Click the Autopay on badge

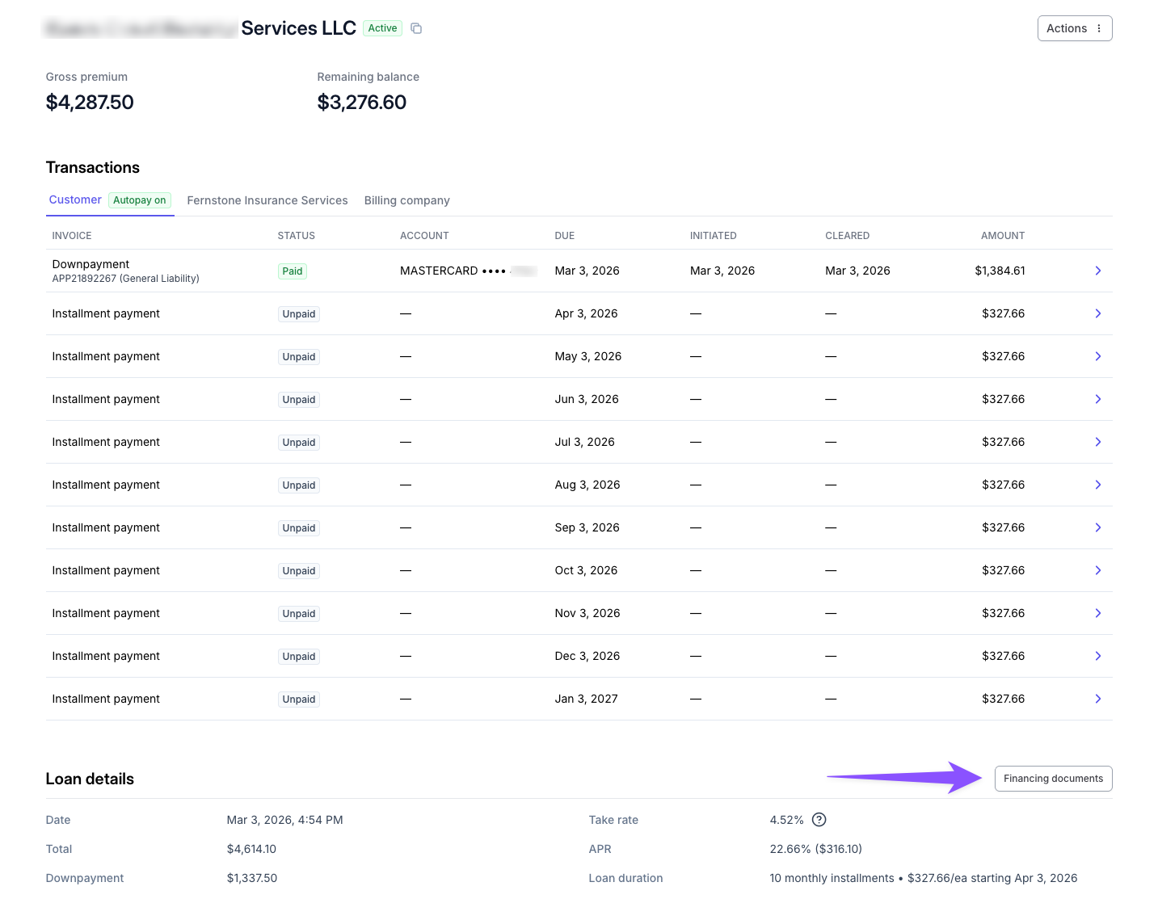tap(140, 200)
